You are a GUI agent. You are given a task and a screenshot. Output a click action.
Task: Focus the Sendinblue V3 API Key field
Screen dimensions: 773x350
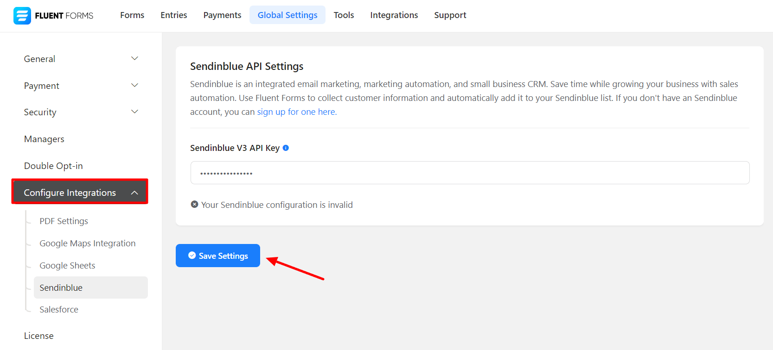pos(470,173)
